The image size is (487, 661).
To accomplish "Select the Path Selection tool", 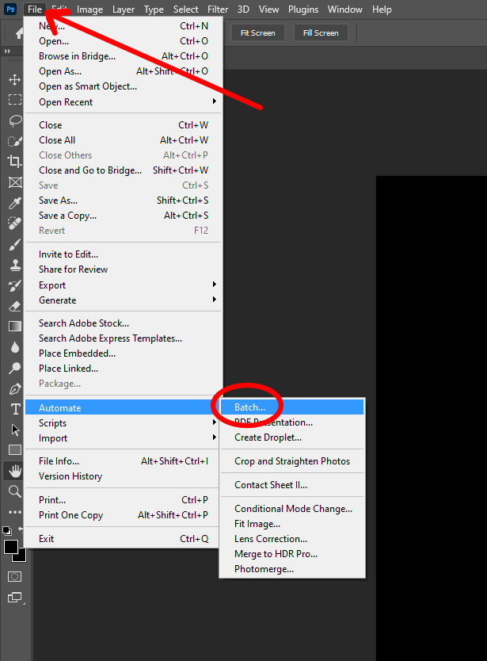I will tap(15, 430).
